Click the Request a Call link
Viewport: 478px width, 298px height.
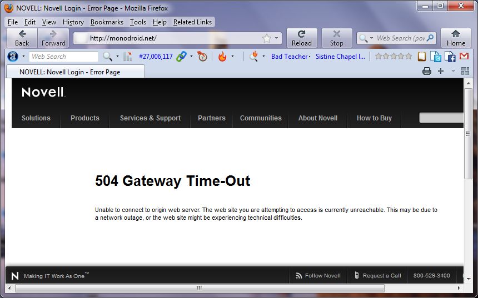pyautogui.click(x=378, y=275)
